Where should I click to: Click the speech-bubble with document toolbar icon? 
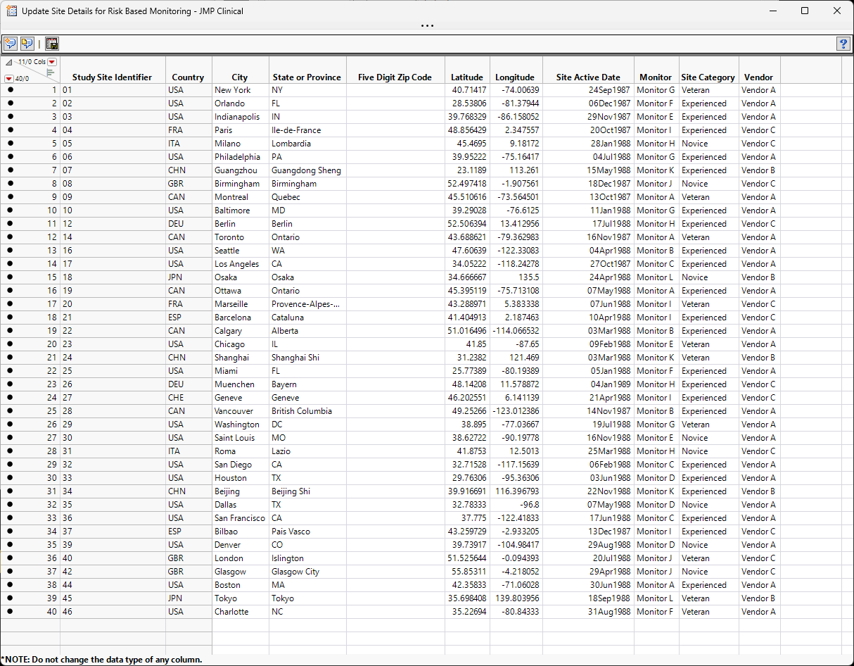point(27,44)
